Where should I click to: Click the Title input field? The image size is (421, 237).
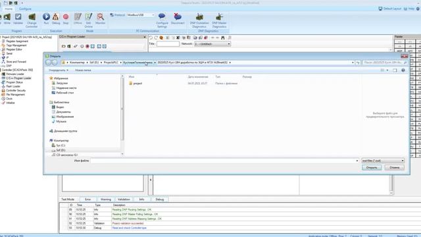[168, 44]
